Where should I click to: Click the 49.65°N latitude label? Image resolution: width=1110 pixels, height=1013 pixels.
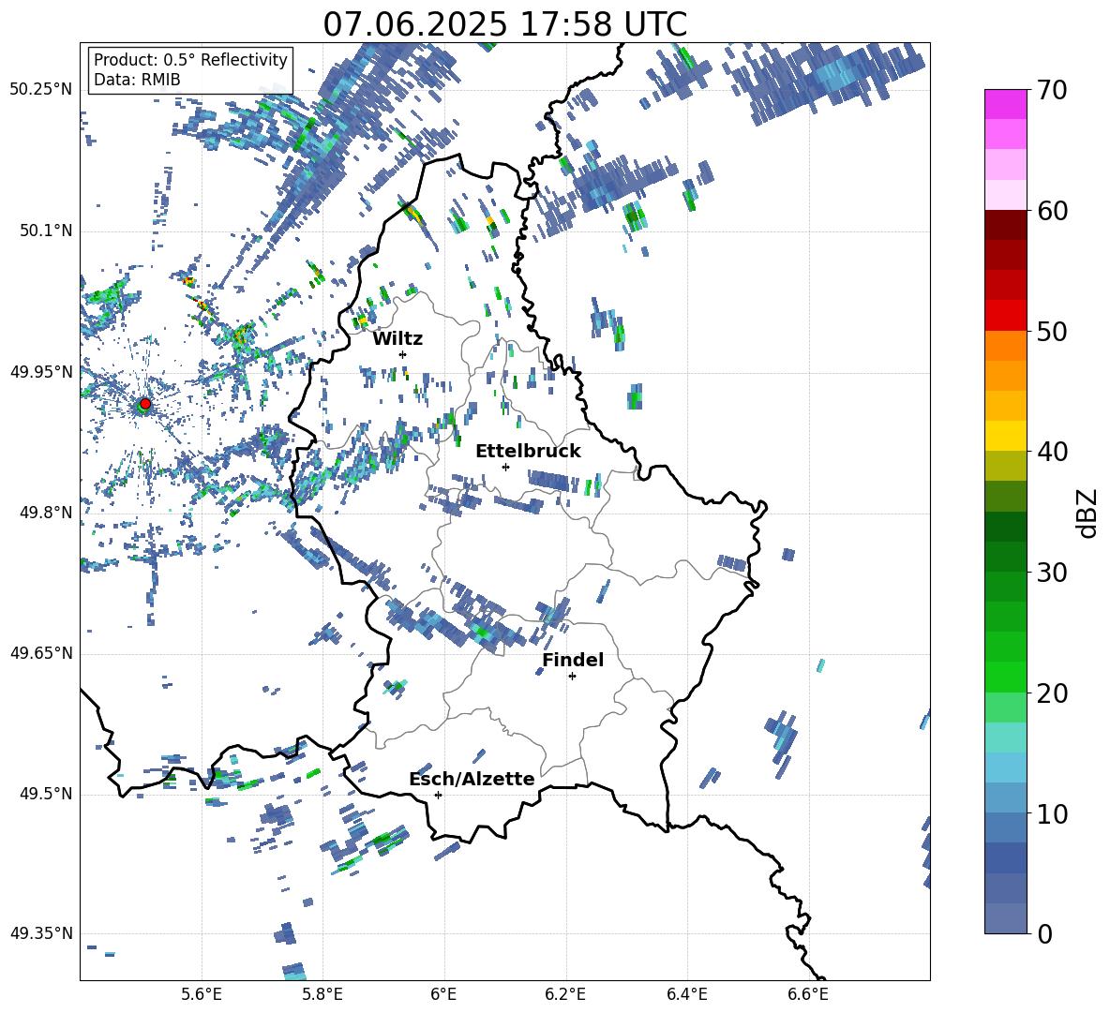(41, 653)
